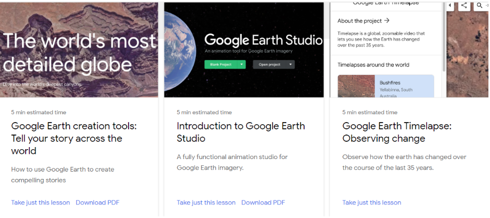
Task: Click 'Dive into the world's deepest canyons' caption
Action: click(x=42, y=84)
